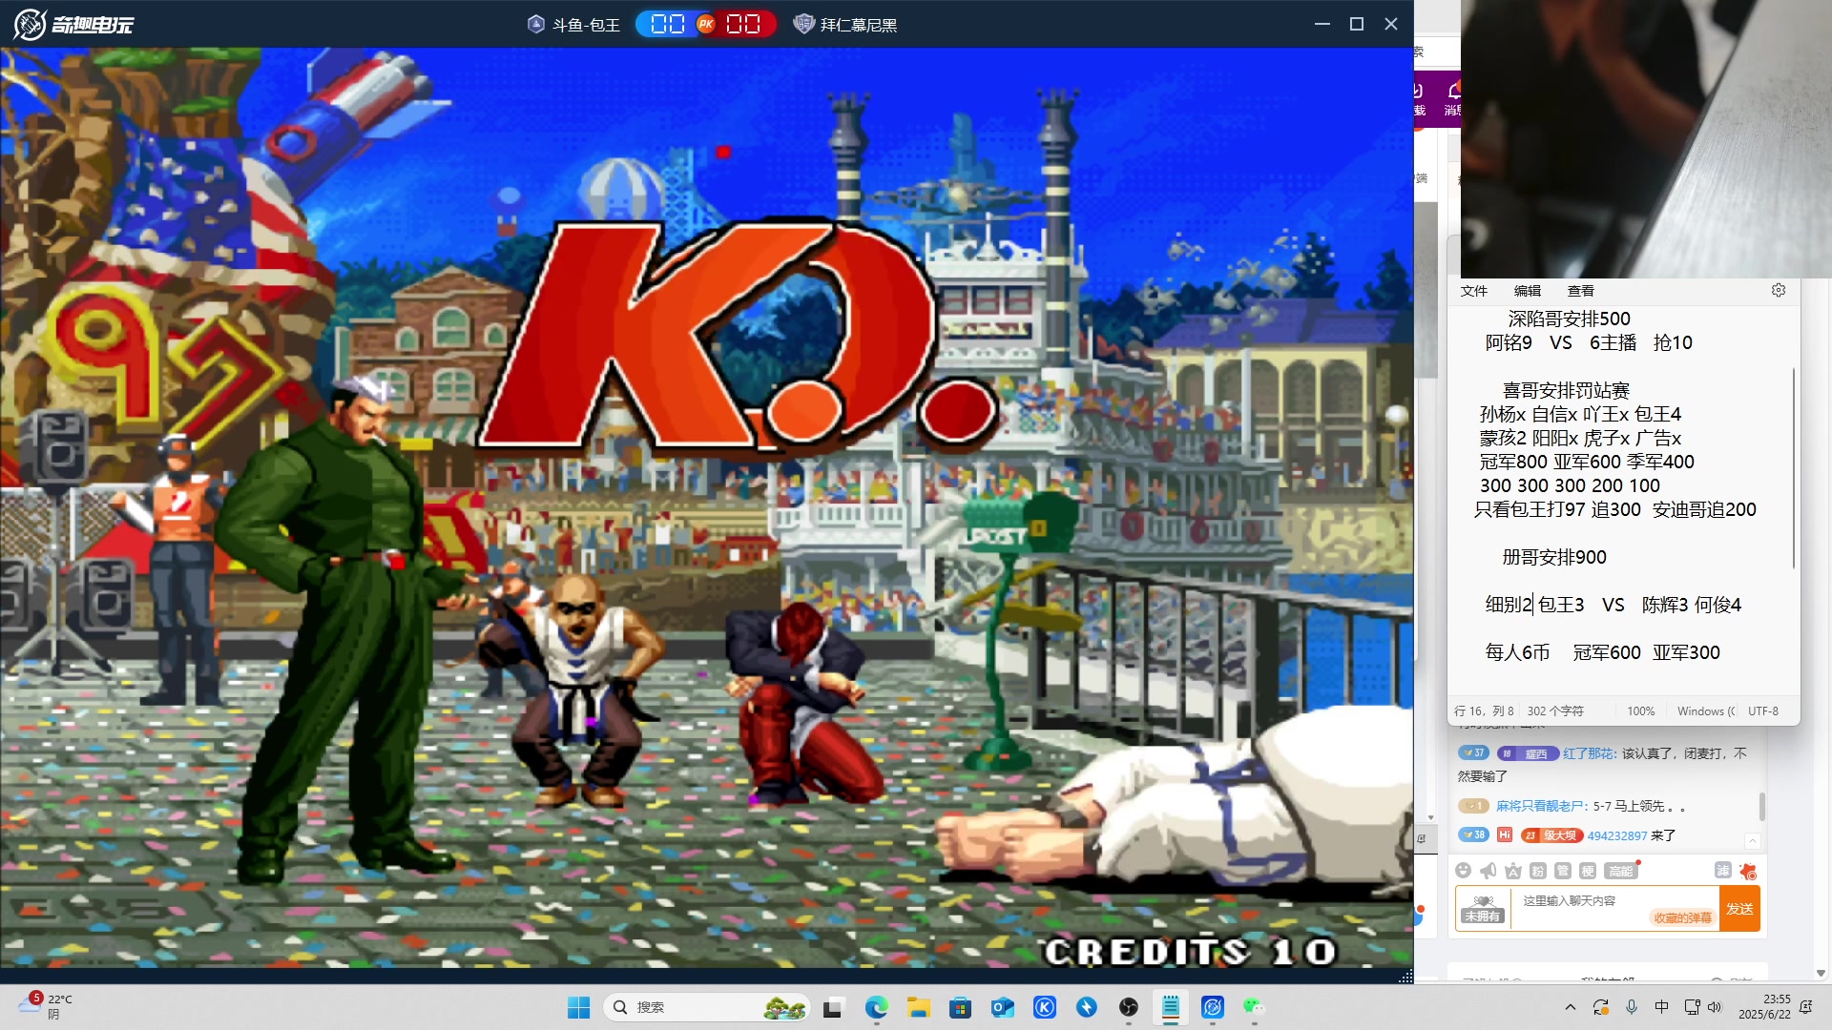This screenshot has height=1030, width=1832.
Task: Click the 未拥有 fan badge selector
Action: tap(1483, 909)
